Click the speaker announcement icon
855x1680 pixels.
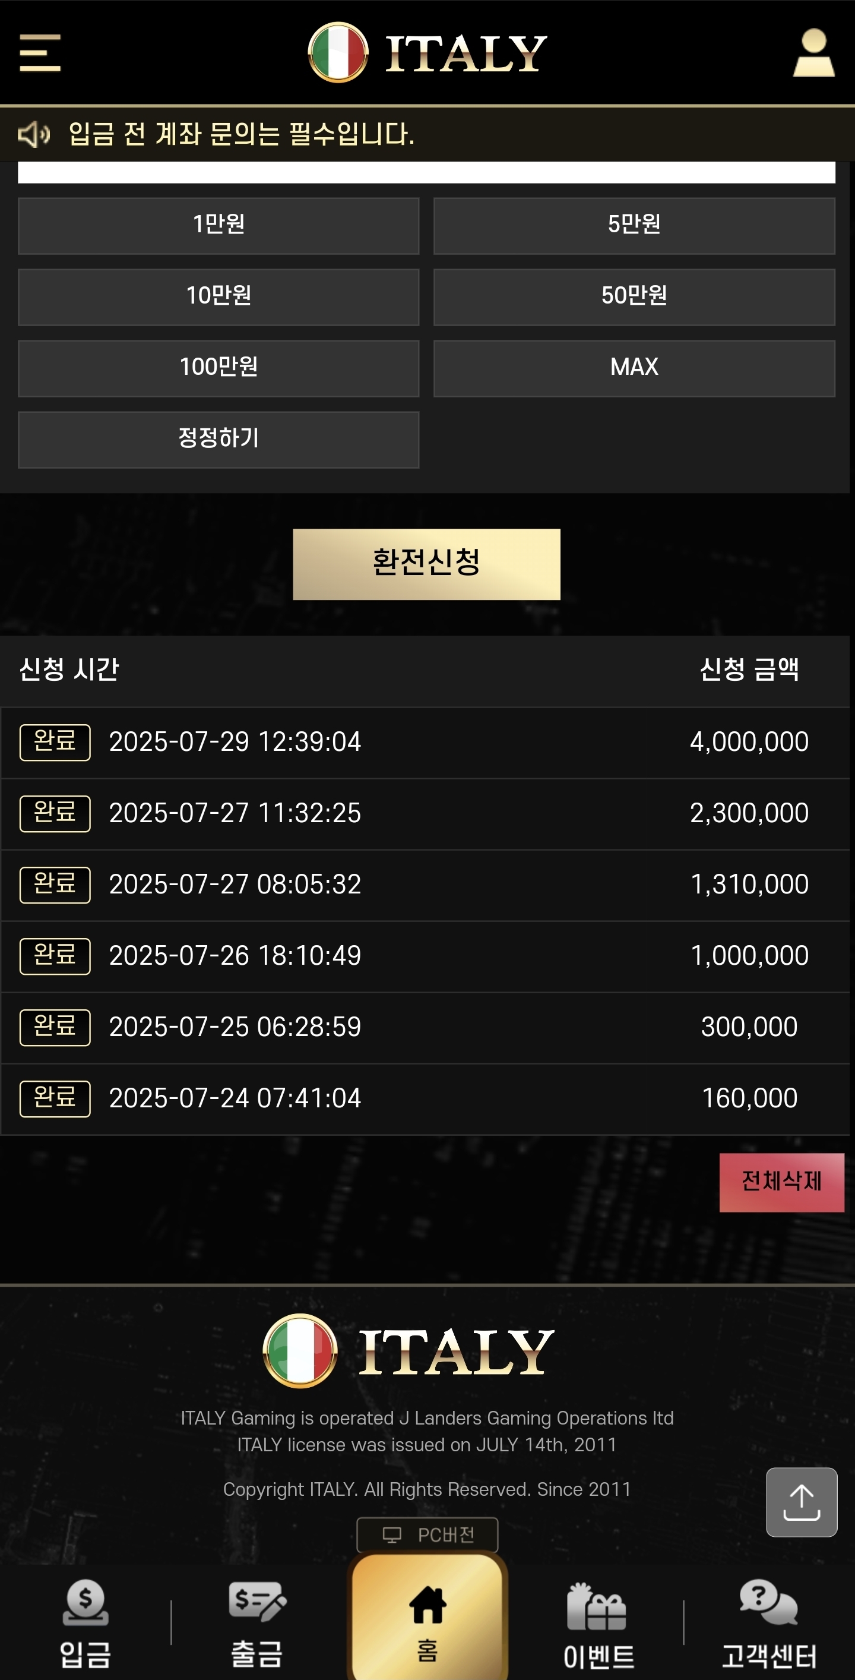coord(34,134)
